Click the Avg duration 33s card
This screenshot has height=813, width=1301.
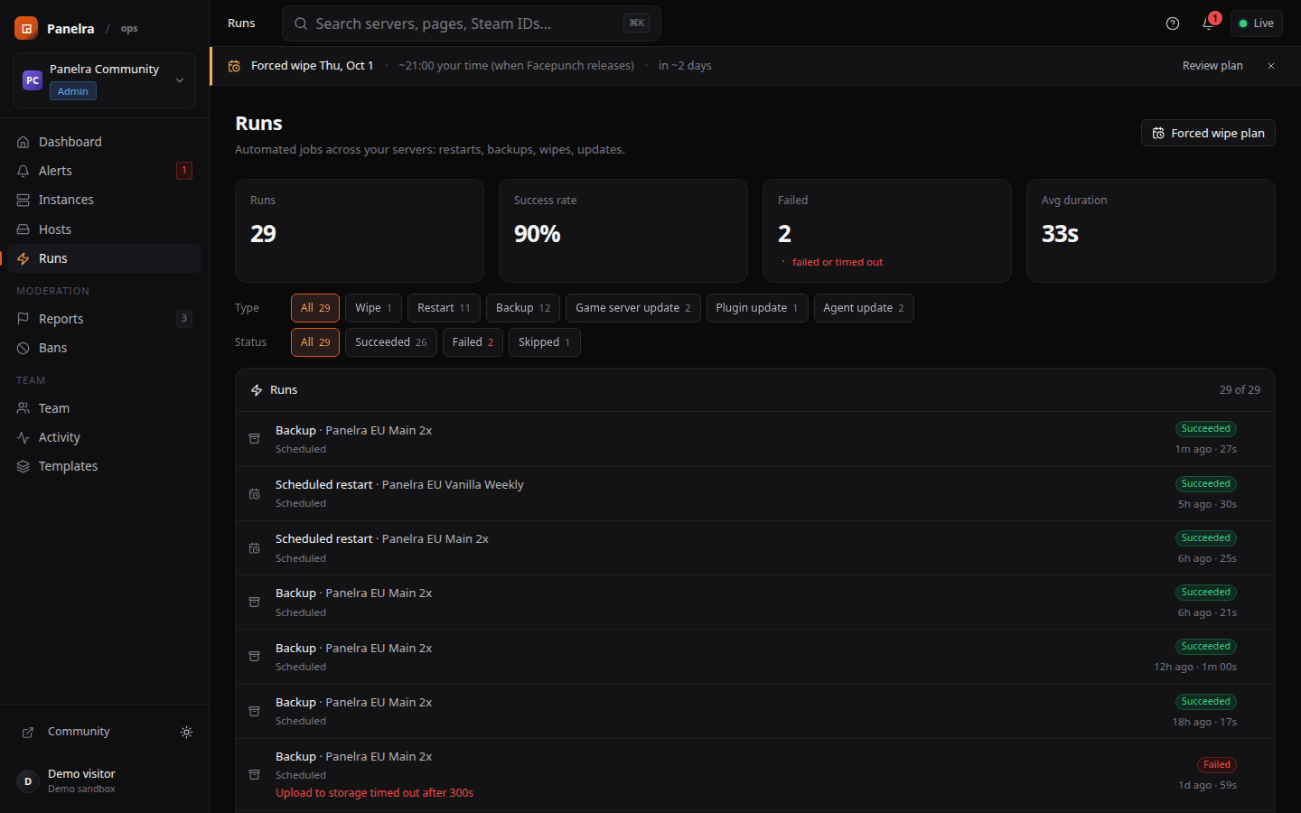1151,231
